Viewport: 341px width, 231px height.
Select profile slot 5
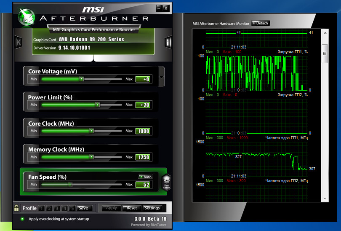click(72, 208)
